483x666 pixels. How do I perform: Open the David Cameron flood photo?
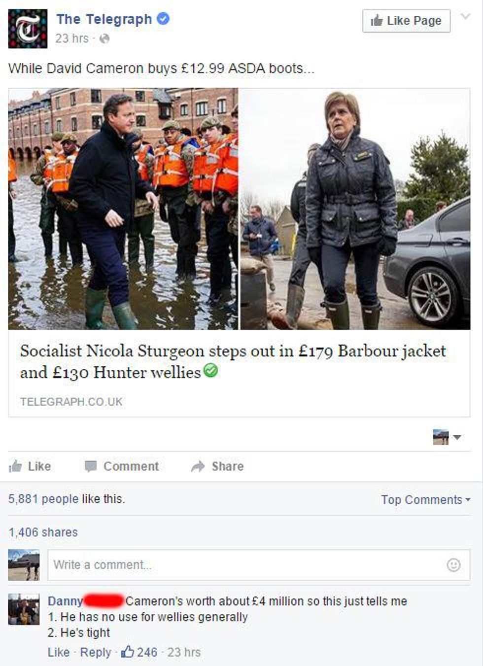pyautogui.click(x=123, y=209)
